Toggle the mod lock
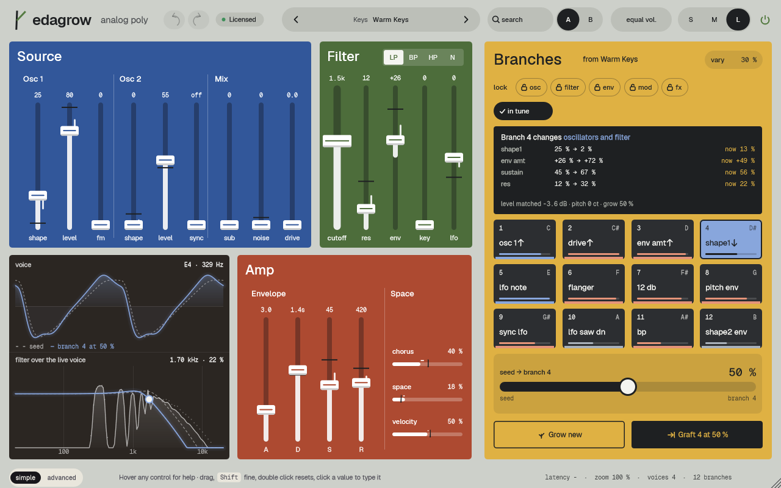Screen dimensions: 781x488 pos(641,87)
